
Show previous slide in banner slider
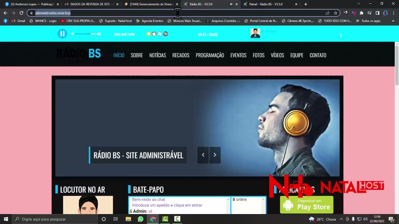click(x=203, y=155)
